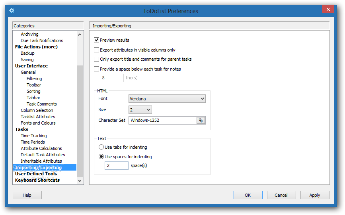Enable Export attributes in visible columns only
The width and height of the screenshot is (345, 215).
click(x=96, y=50)
